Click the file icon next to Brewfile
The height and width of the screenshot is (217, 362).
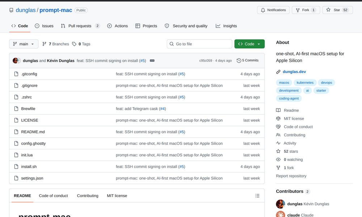pos(16,109)
